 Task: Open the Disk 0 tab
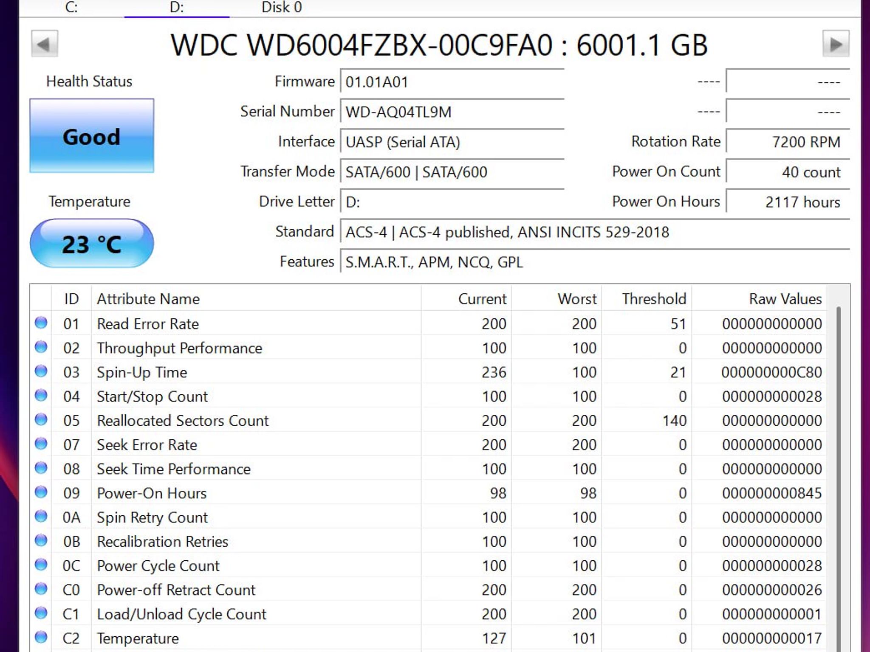(282, 8)
